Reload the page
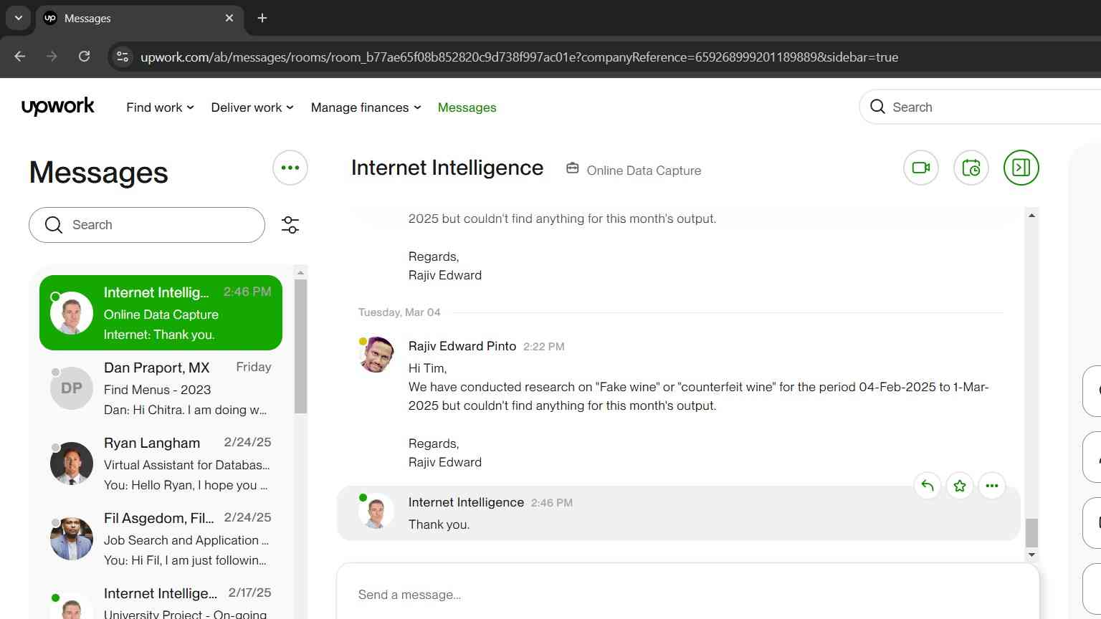The image size is (1101, 619). click(x=84, y=57)
